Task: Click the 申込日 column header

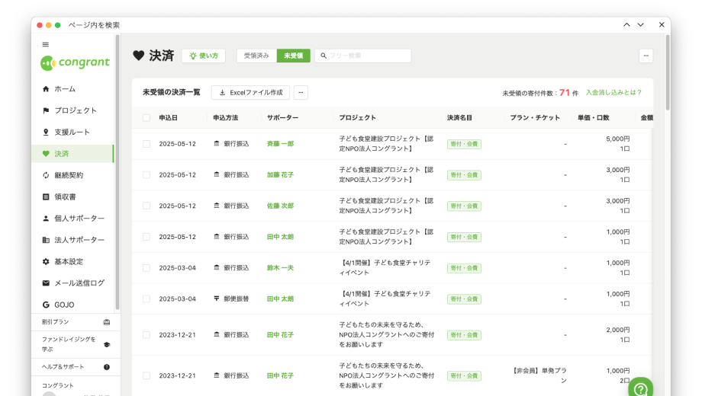Action: 169,117
